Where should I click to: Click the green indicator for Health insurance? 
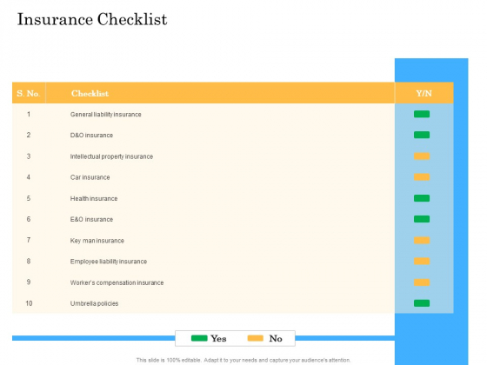tap(422, 198)
